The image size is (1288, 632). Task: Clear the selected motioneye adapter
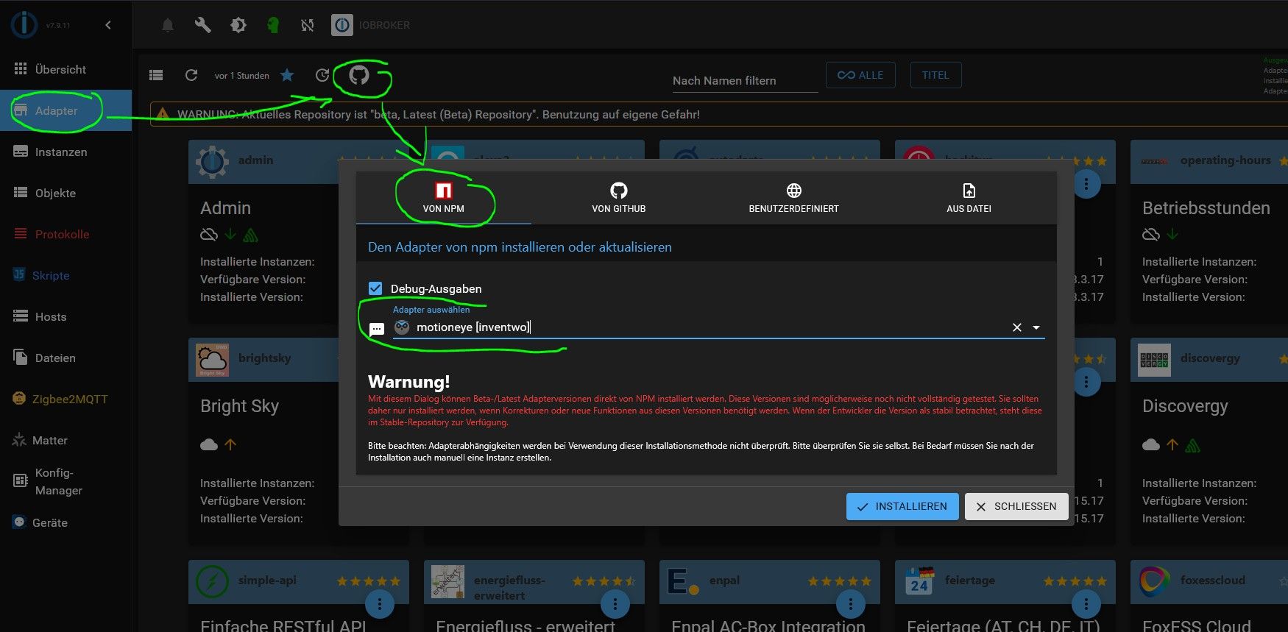(1017, 327)
